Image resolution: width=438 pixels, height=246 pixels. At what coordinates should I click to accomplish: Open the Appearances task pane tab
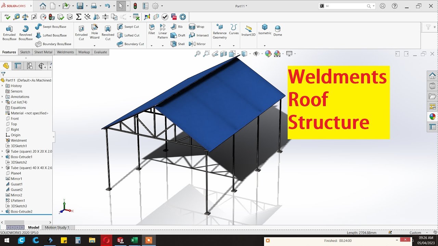coord(433,117)
